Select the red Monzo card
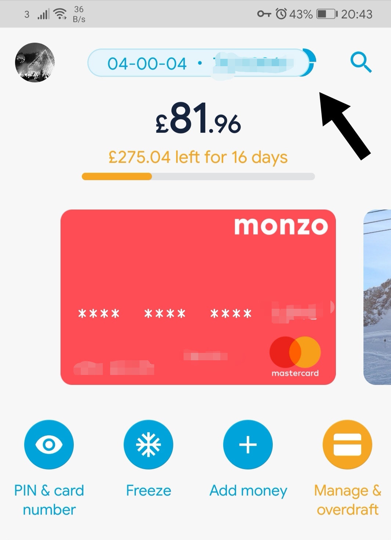391x540 pixels. 198,297
